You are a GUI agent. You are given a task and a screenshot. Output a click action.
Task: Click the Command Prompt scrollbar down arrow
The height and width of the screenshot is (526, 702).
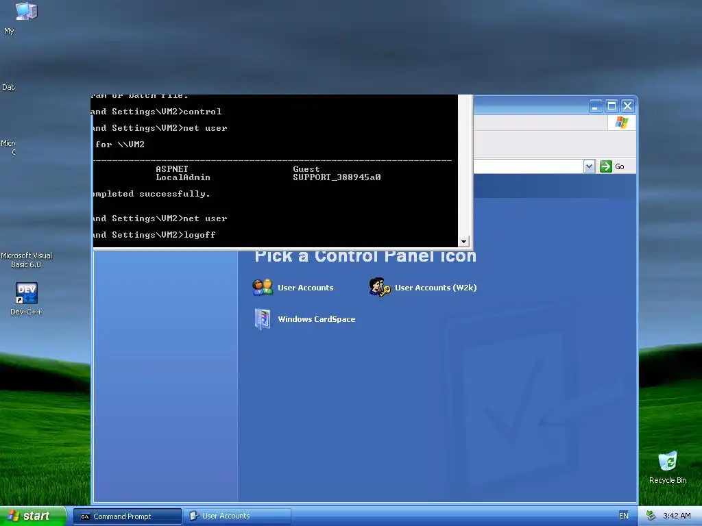(464, 242)
